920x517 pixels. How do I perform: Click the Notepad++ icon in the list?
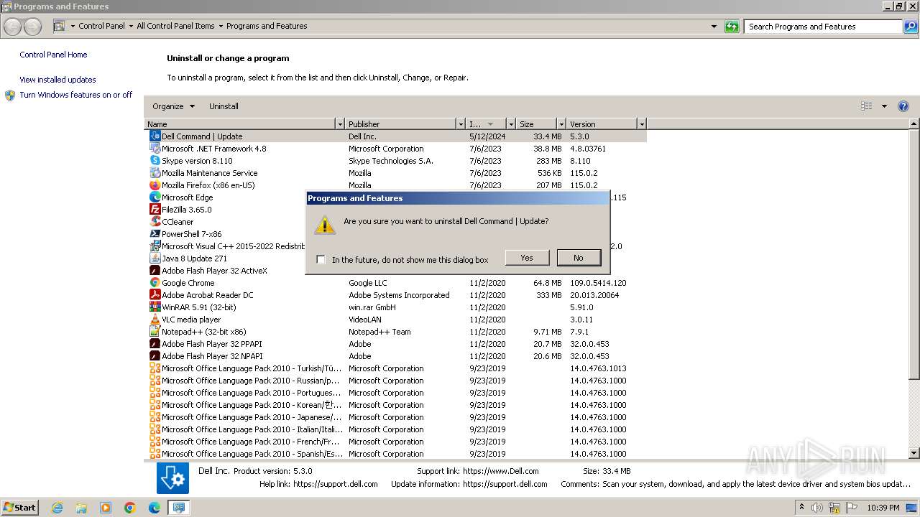point(155,332)
